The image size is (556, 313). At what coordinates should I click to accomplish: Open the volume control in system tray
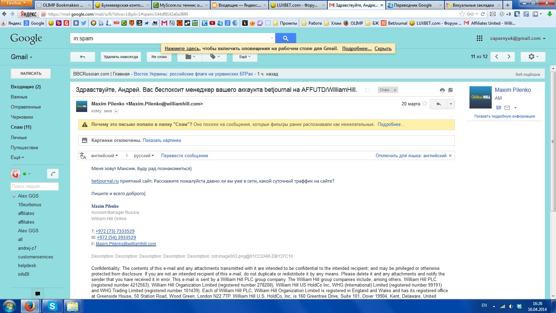[511, 306]
